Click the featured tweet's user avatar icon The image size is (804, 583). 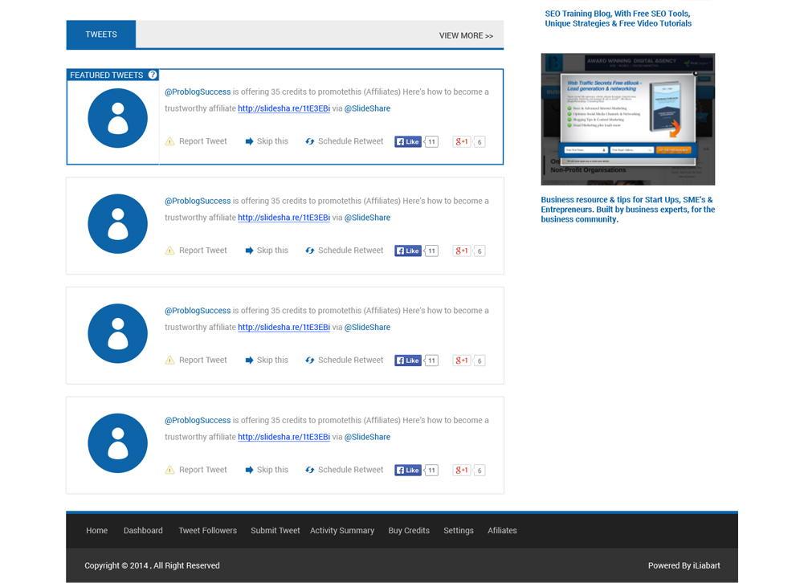[117, 119]
